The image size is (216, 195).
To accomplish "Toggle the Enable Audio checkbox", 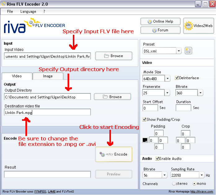I will click(x=157, y=159).
